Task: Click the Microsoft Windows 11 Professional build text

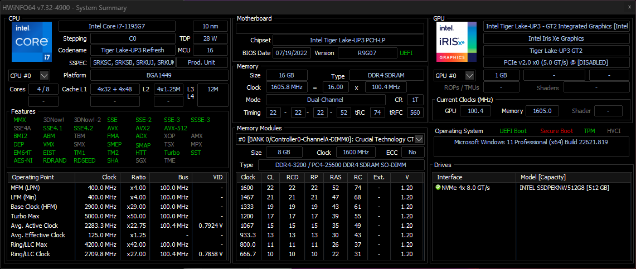Action: 531,142
